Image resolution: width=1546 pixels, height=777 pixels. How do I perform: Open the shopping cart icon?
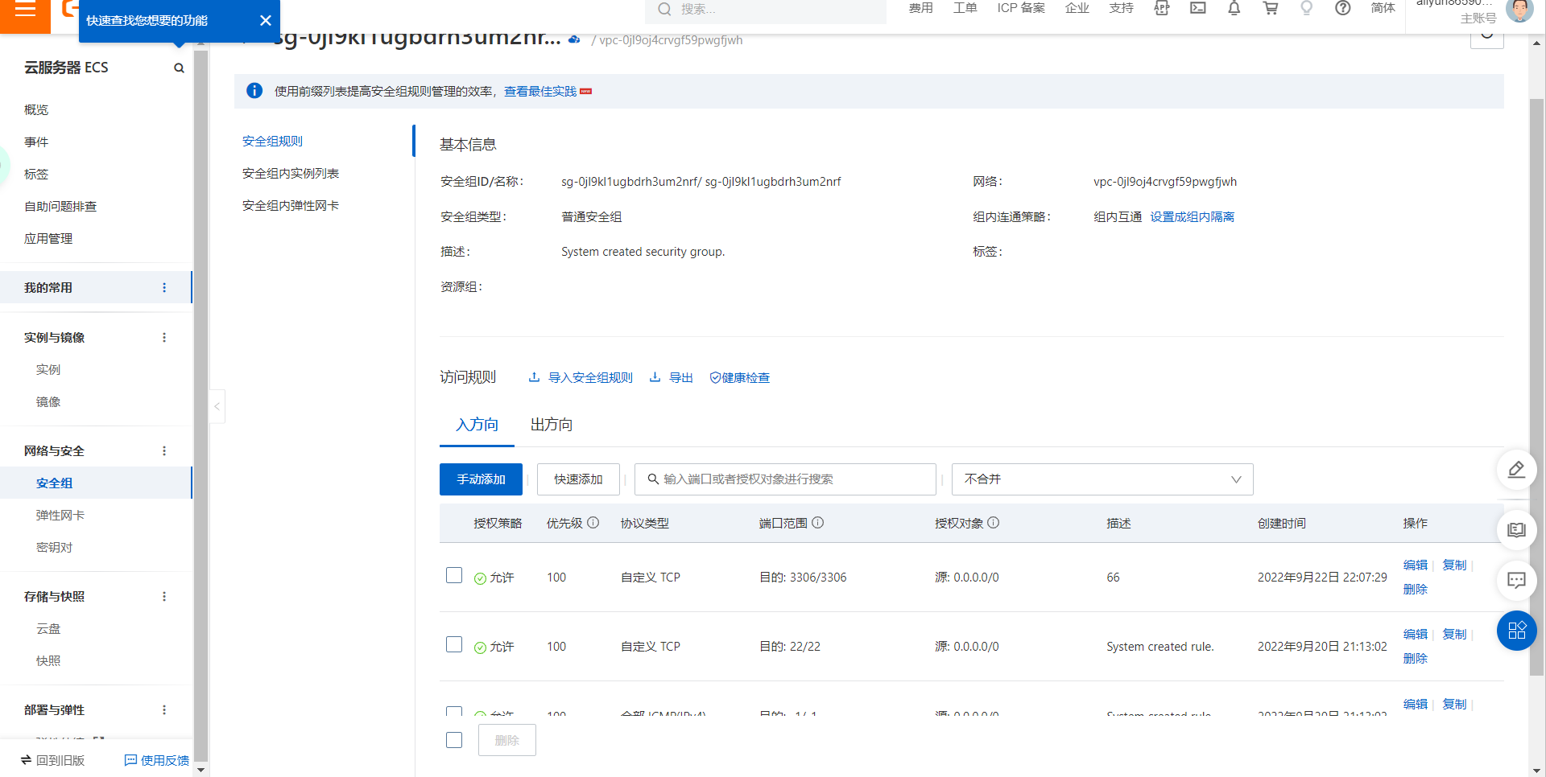tap(1271, 8)
